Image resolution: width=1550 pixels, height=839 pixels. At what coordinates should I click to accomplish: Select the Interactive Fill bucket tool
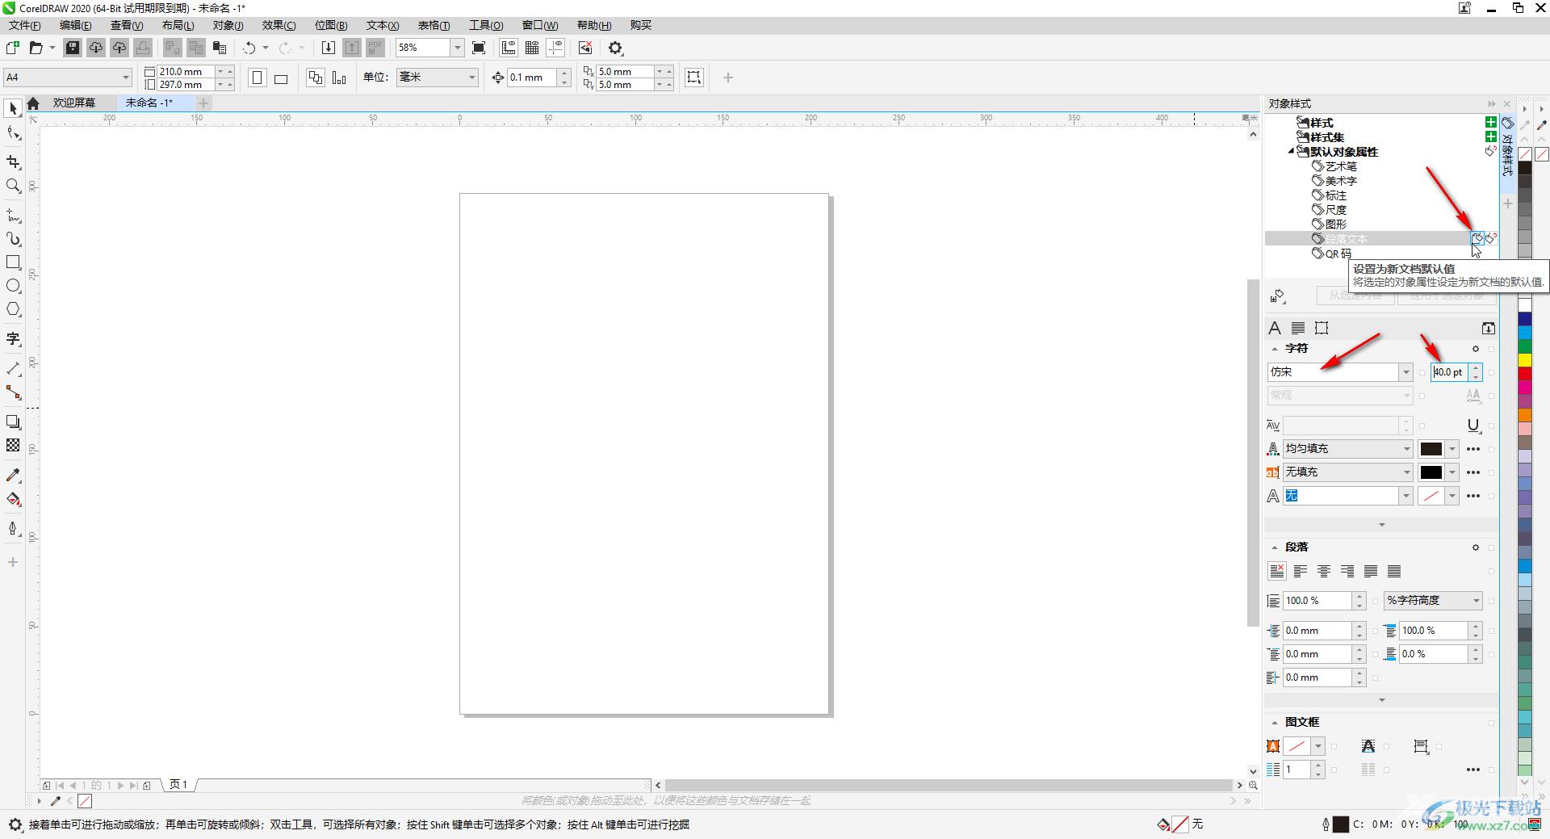(13, 499)
